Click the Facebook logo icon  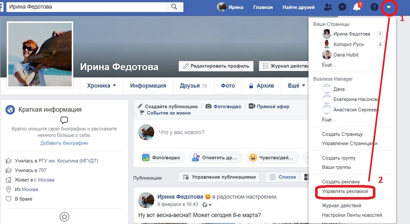[2, 6]
